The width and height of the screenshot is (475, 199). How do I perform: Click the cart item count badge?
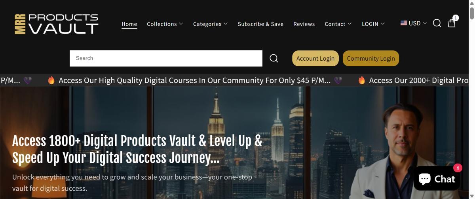point(456,18)
